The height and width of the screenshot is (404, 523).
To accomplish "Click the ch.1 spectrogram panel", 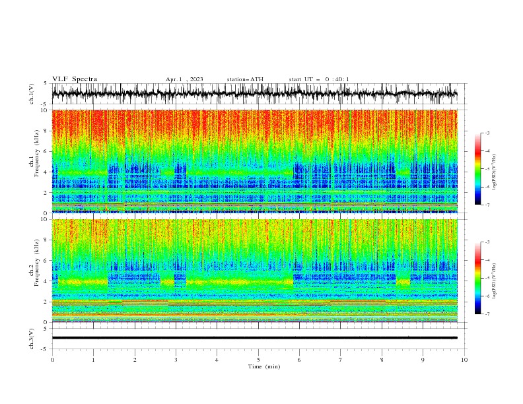I will click(x=255, y=161).
